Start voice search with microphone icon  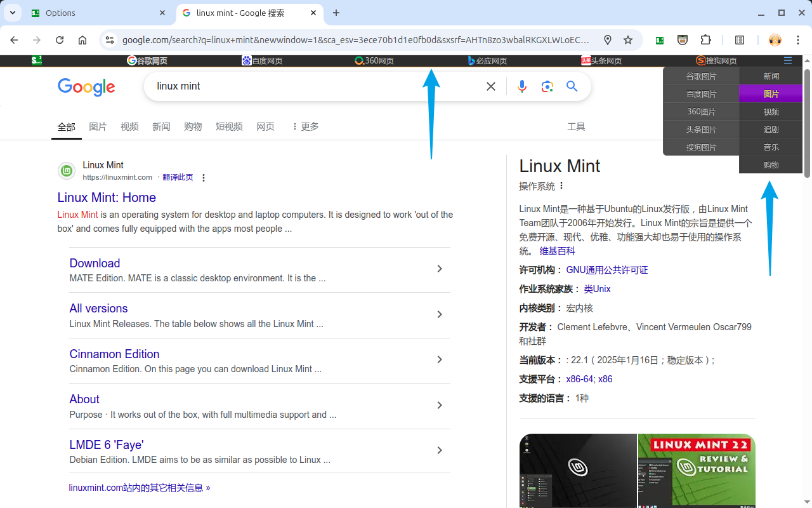coord(522,86)
